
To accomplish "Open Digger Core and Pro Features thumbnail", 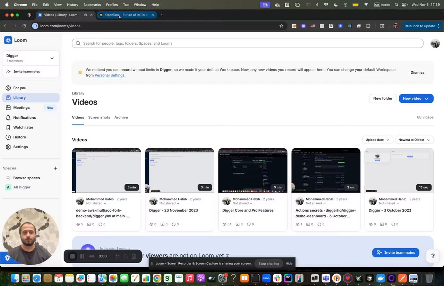I will pos(253,170).
